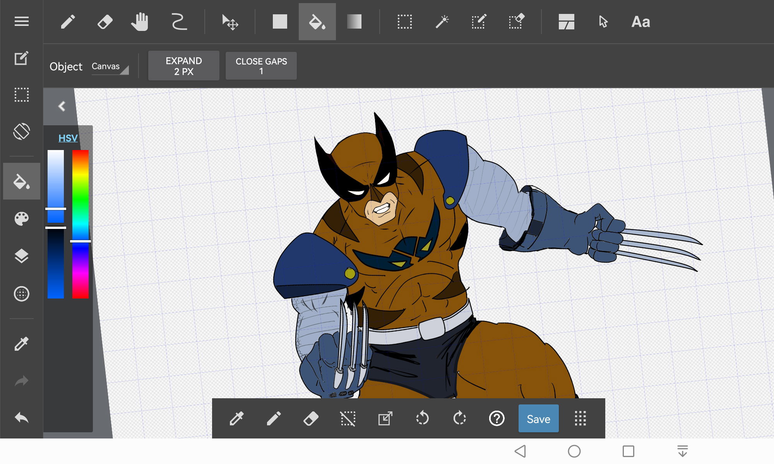Image resolution: width=774 pixels, height=464 pixels.
Task: Tap the CLOSE GAPS 1 button
Action: tap(261, 66)
